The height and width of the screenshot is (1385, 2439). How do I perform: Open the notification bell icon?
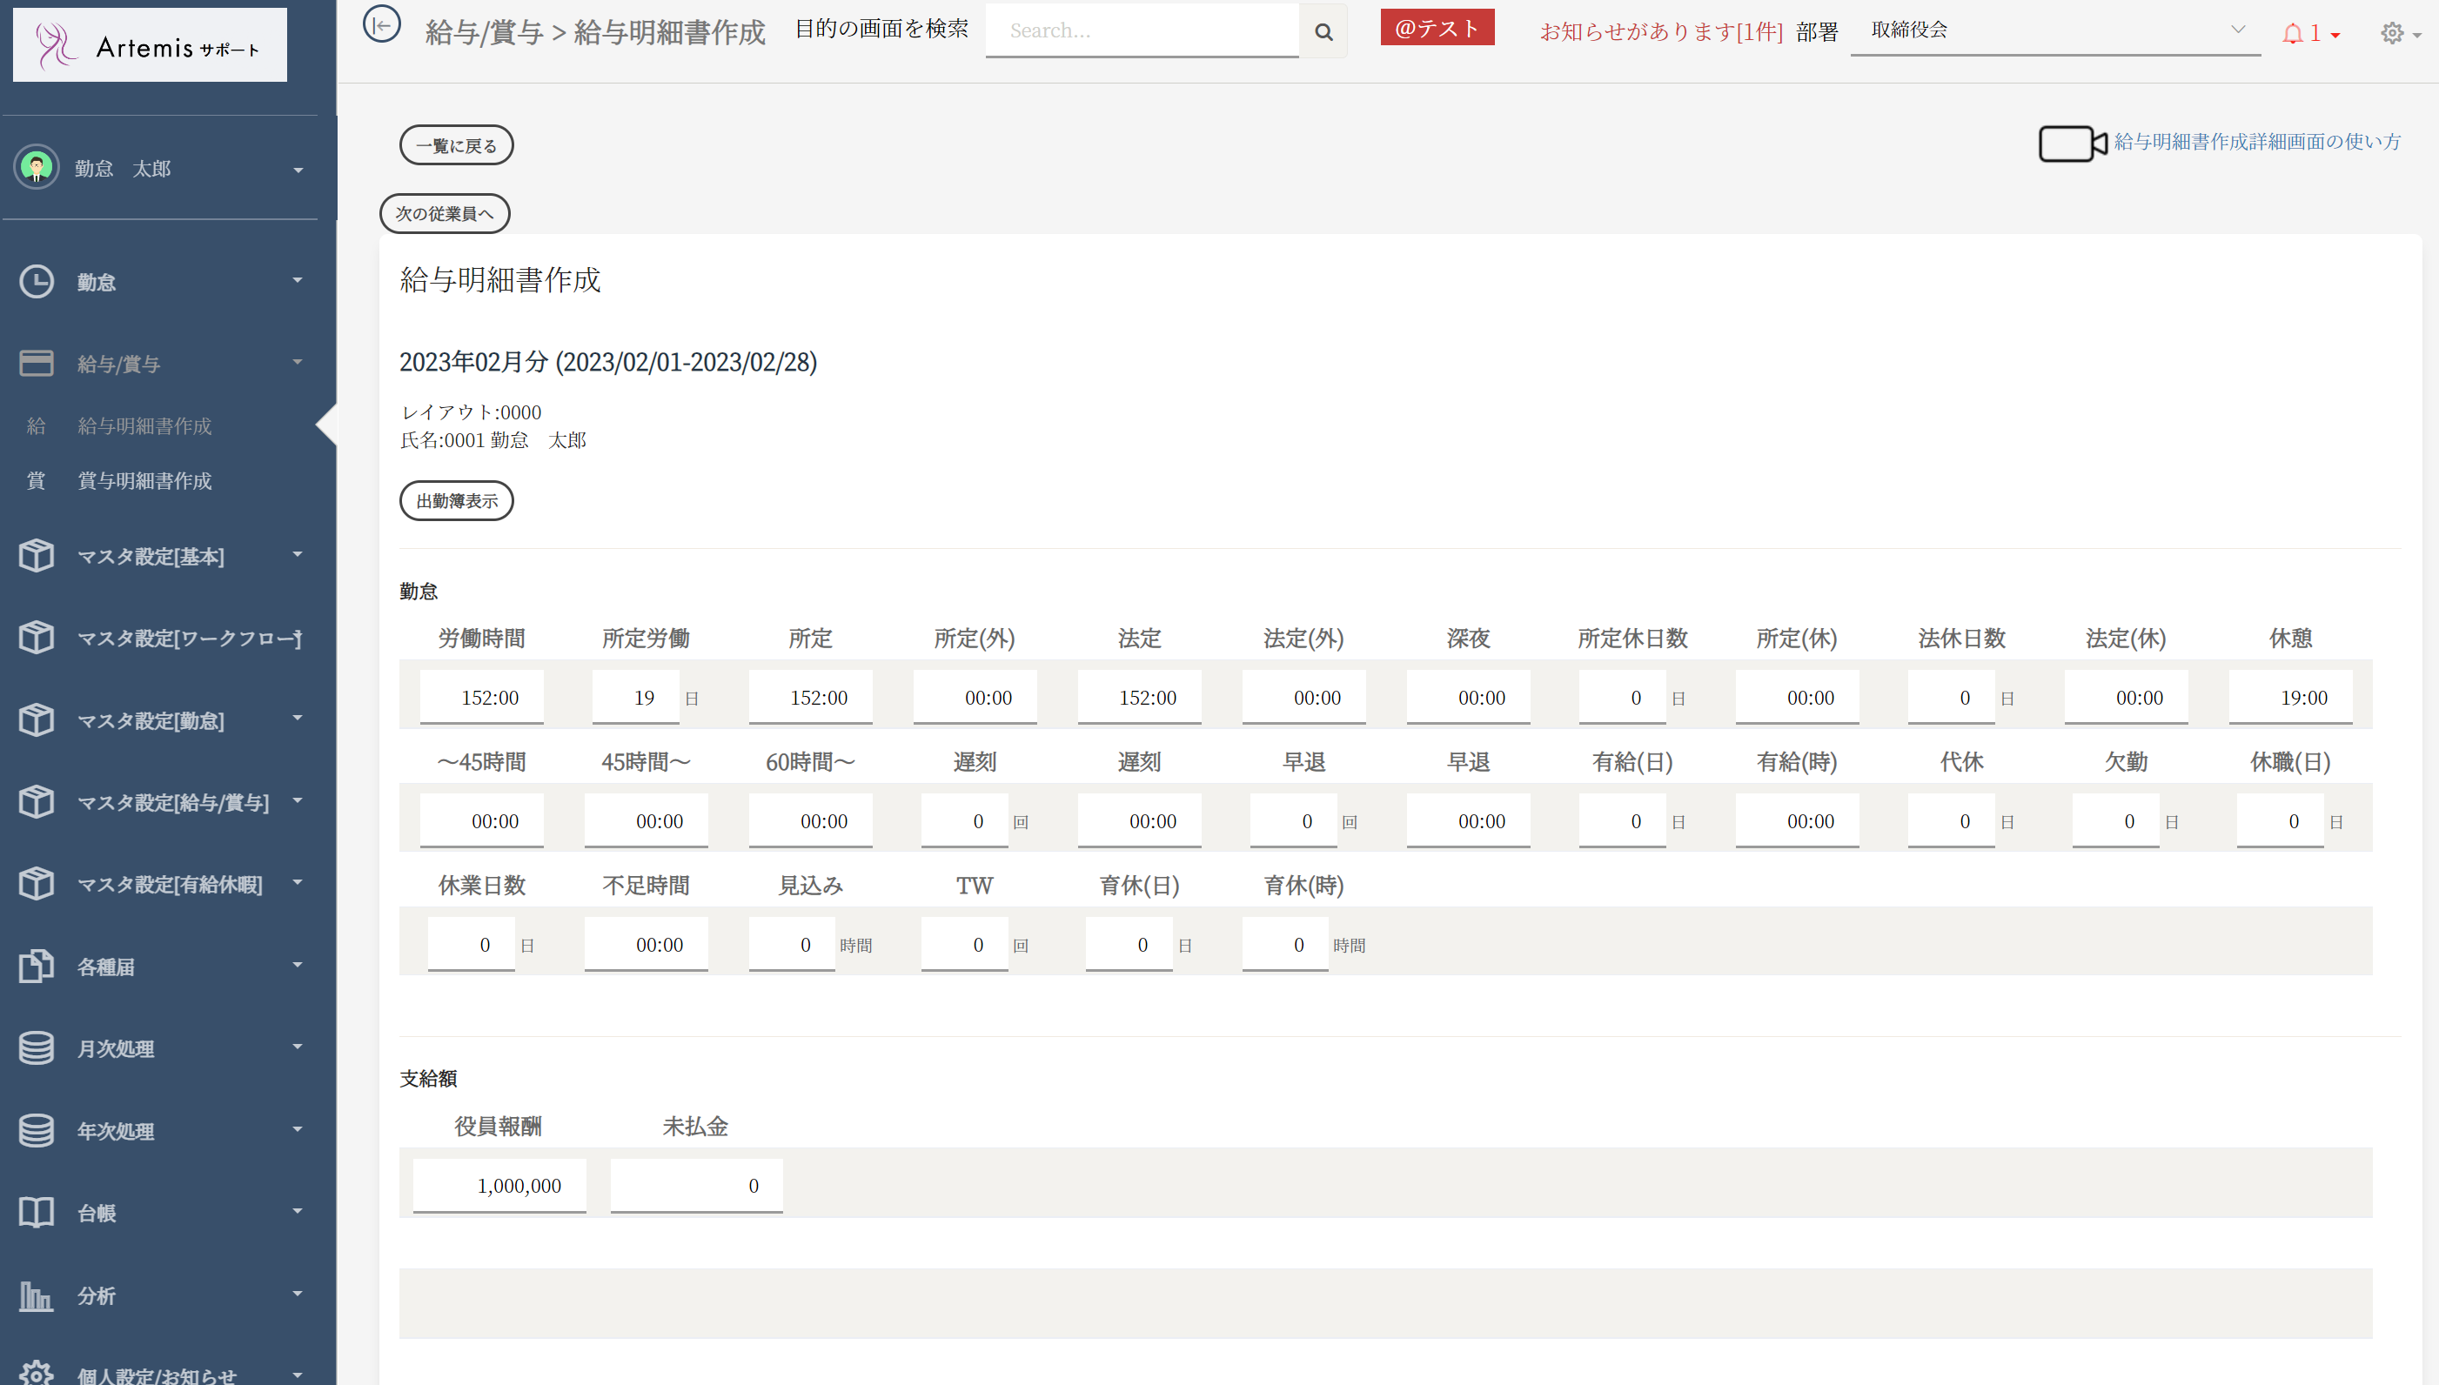click(2293, 33)
